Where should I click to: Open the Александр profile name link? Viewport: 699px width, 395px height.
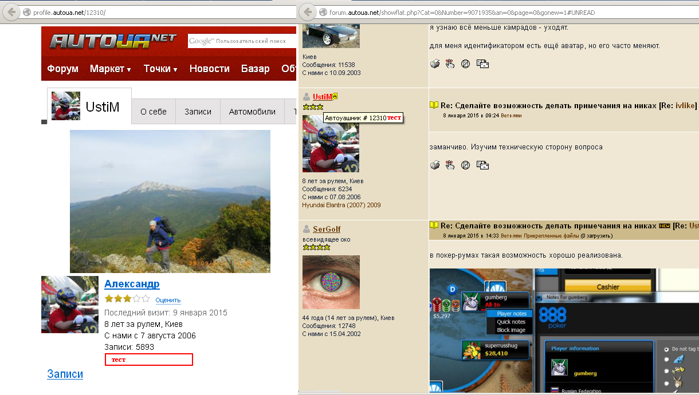point(132,284)
